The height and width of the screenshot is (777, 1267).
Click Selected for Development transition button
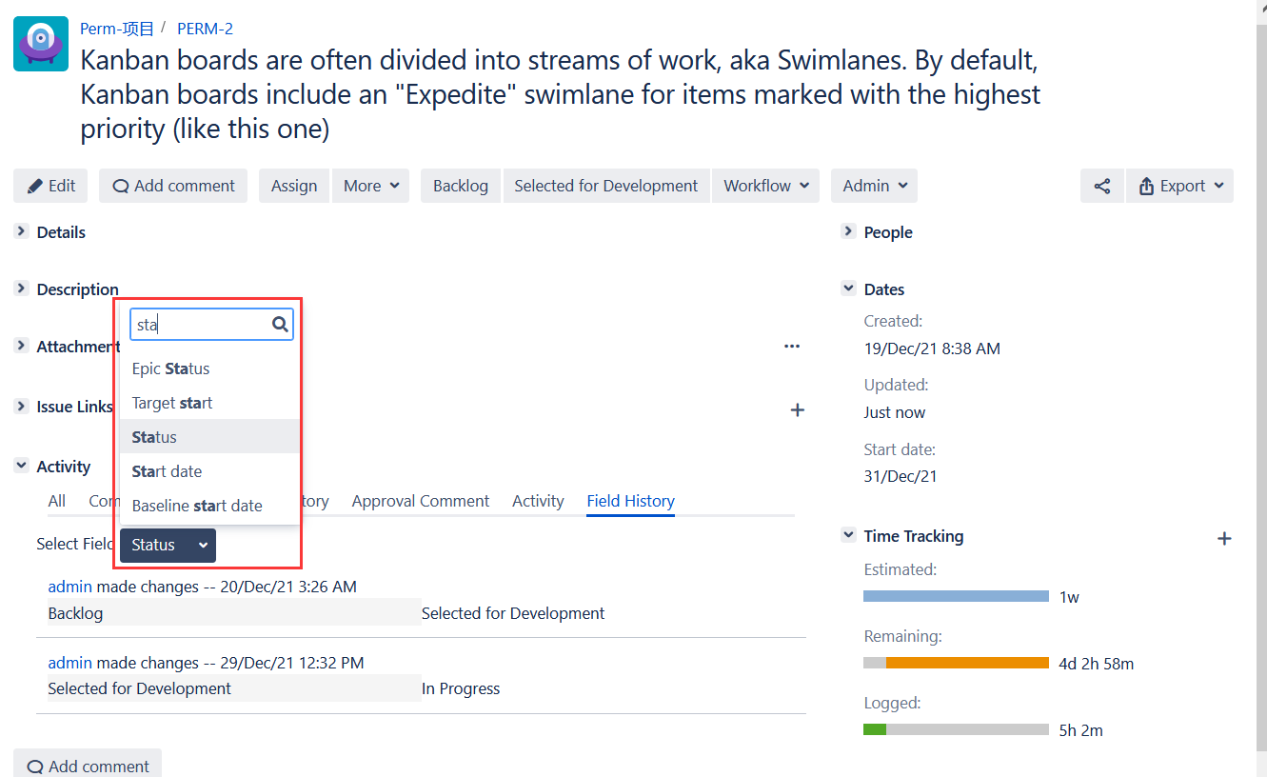[x=606, y=186]
